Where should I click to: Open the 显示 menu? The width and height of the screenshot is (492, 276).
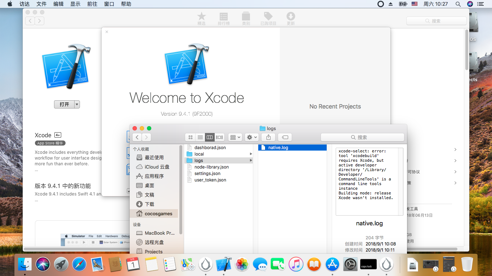click(75, 4)
